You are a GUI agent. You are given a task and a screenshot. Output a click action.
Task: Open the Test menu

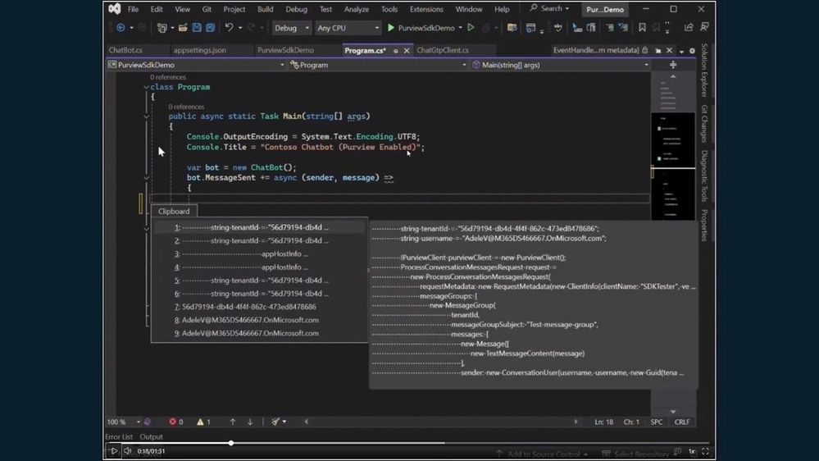coord(325,9)
